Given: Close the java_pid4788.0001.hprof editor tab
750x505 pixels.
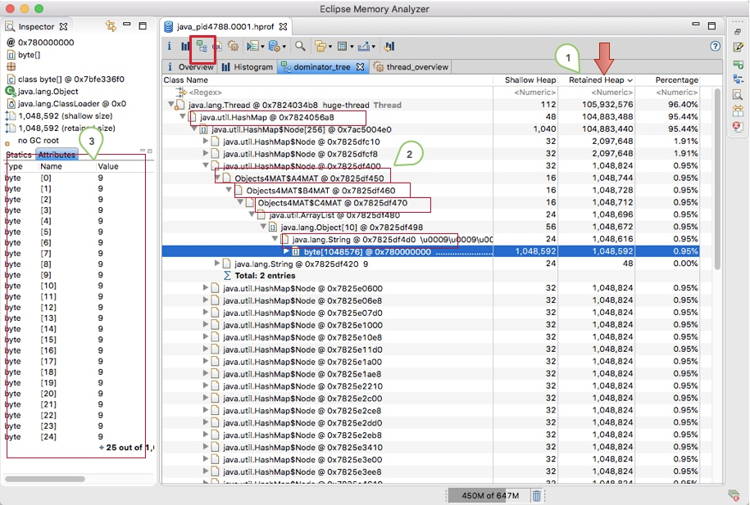Looking at the screenshot, I should coord(283,27).
